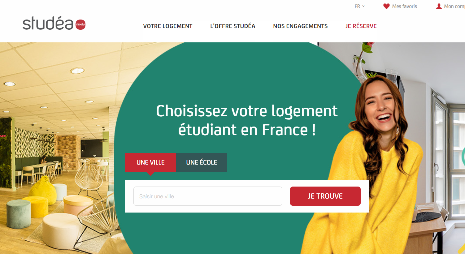Screen dimensions: 465x254
Task: Click the user account silhouette icon
Action: pyautogui.click(x=439, y=6)
